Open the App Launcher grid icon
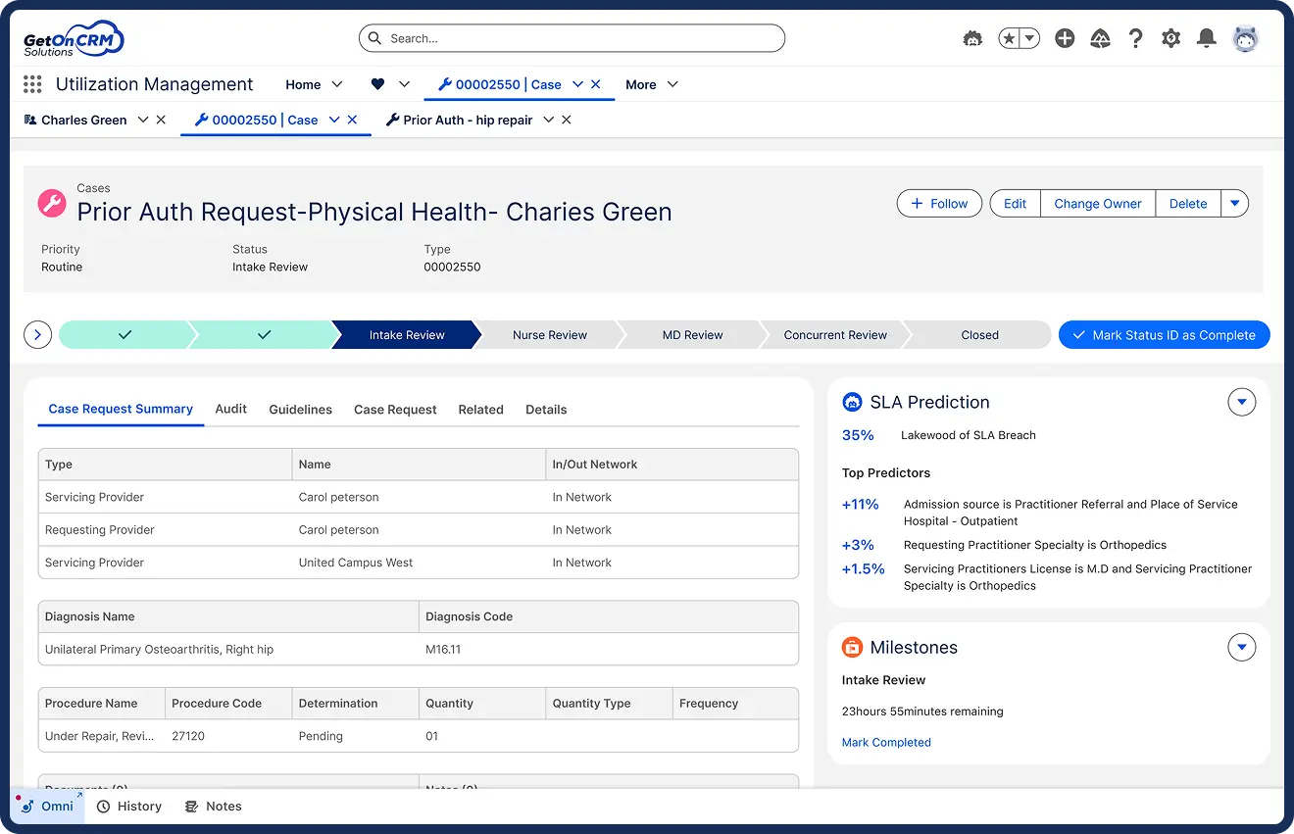 tap(32, 84)
